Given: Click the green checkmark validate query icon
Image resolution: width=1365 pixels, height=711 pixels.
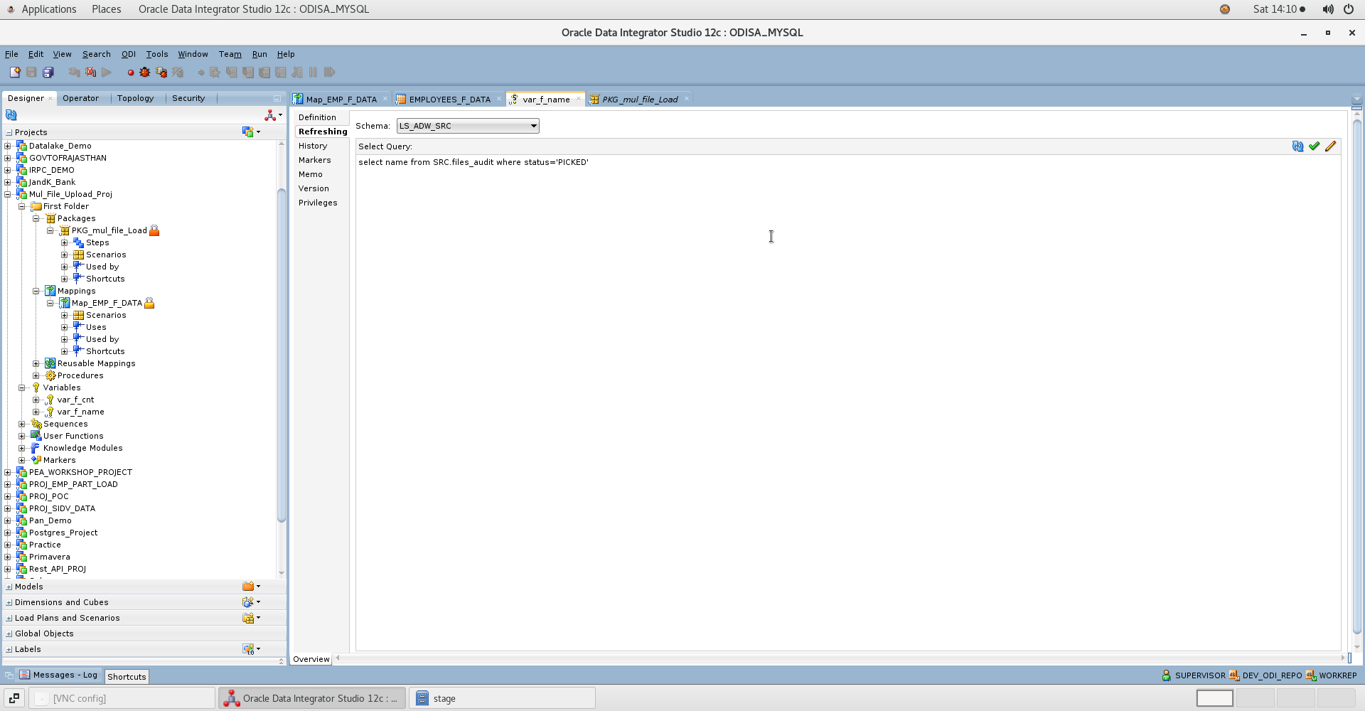Looking at the screenshot, I should point(1314,146).
